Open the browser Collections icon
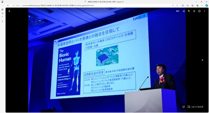 coord(192,5)
